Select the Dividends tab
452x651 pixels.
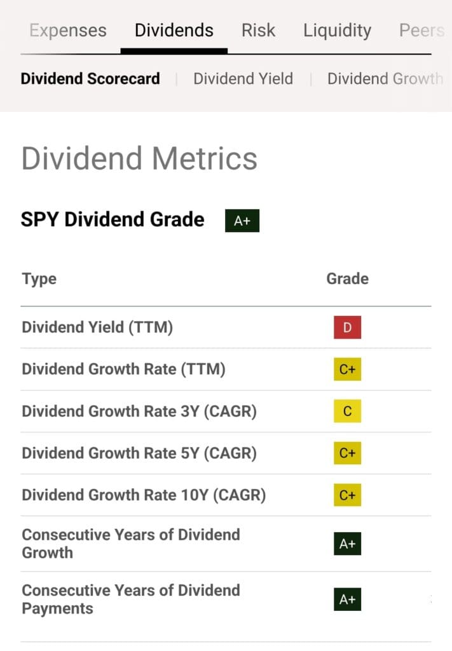click(x=174, y=31)
